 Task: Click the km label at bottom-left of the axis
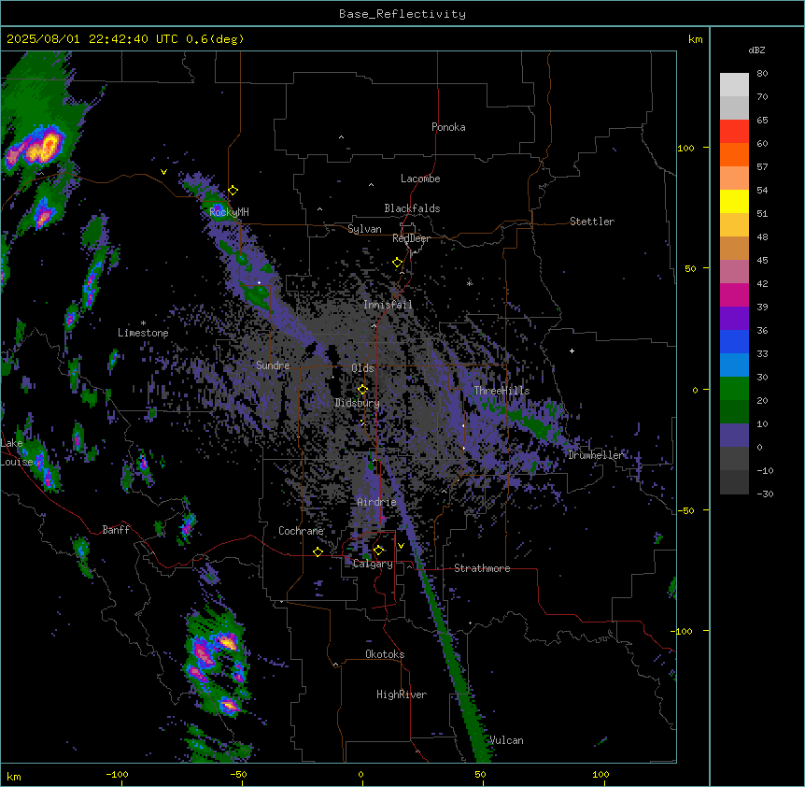point(14,776)
